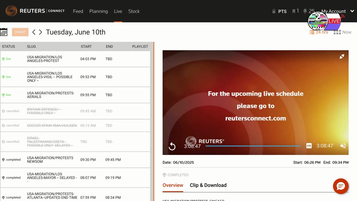Select USA-MIGRATION/PROTESTS NEWSOM slug
Image resolution: width=357 pixels, height=201 pixels.
tap(50, 160)
